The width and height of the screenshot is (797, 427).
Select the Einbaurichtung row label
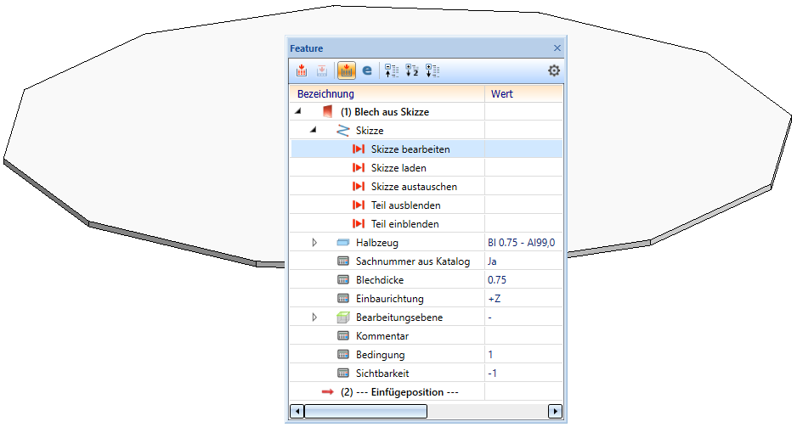coord(389,299)
